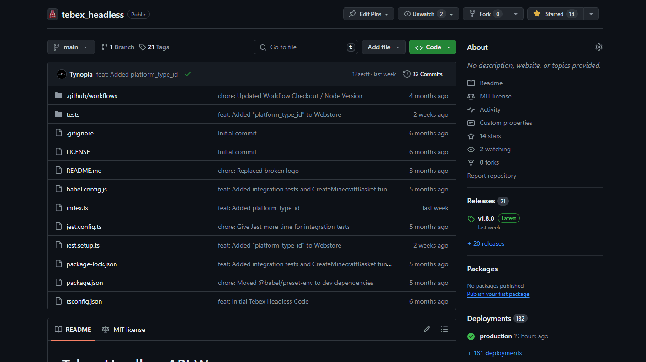This screenshot has height=362, width=646.
Task: Click the About settings gear icon
Action: click(x=598, y=47)
